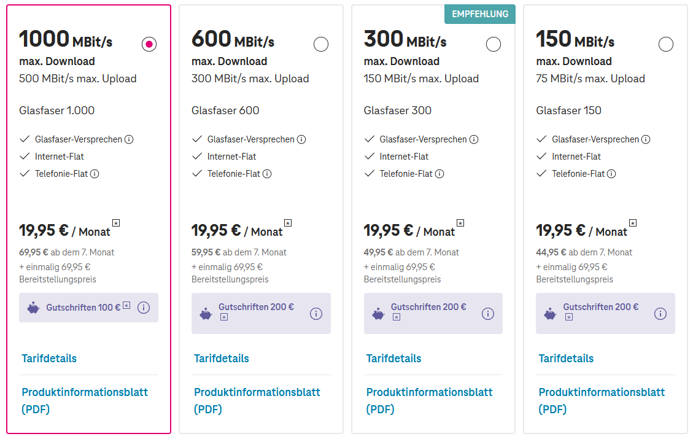Open Tarifdetails for Glasfaser 300

394,359
